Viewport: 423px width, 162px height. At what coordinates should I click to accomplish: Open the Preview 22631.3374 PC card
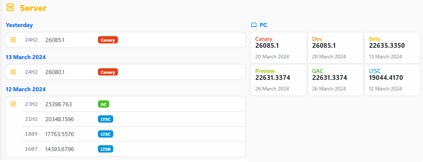279,80
